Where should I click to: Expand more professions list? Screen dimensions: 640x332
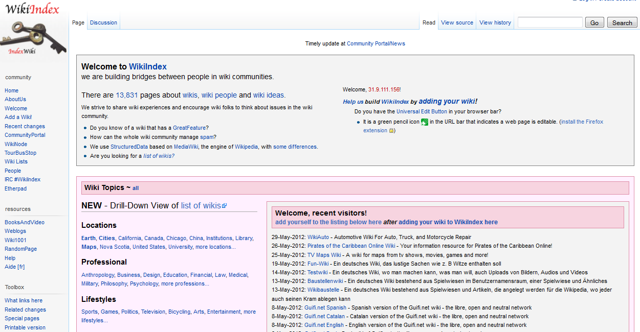click(185, 283)
